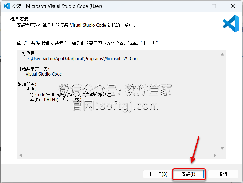Click the 目标位置 label
This screenshot has width=243, height=183.
27,53
